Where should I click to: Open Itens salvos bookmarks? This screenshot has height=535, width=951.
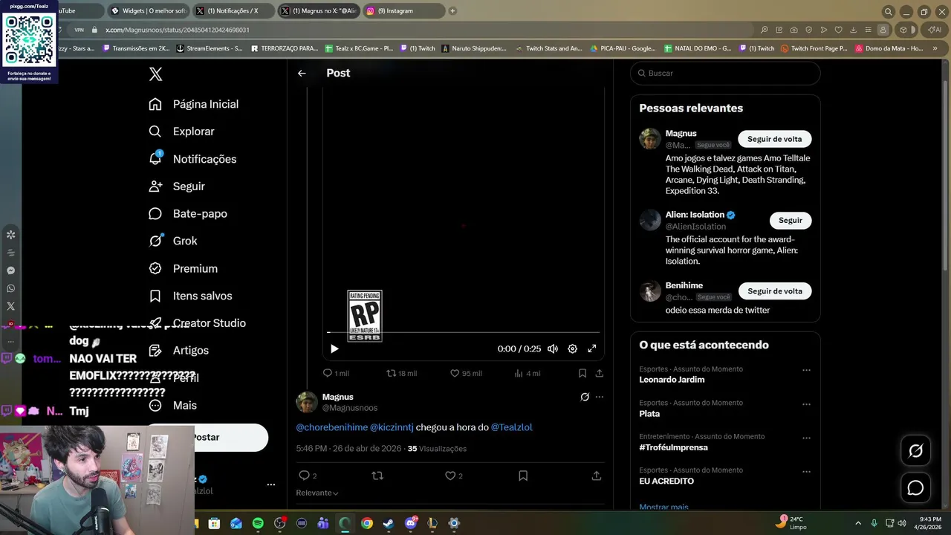[190, 296]
